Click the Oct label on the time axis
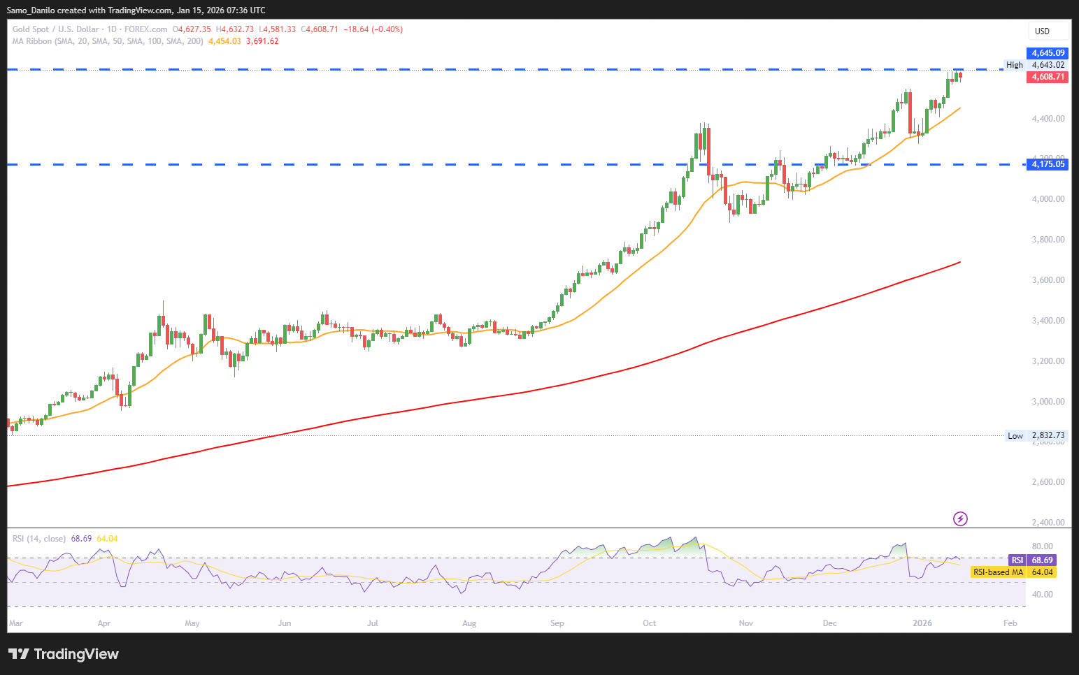This screenshot has width=1079, height=675. point(650,623)
